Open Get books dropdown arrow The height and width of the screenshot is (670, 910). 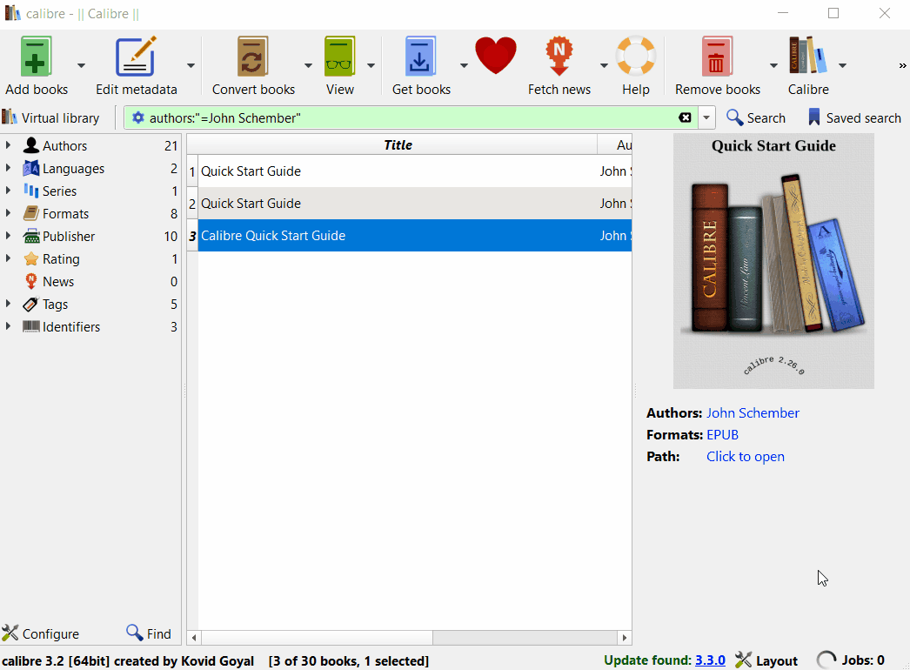click(x=464, y=65)
